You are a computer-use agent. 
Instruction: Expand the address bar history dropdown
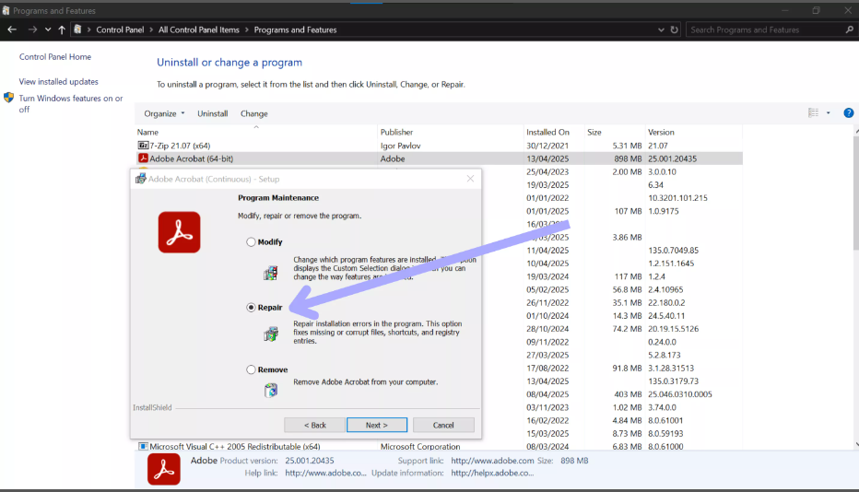point(661,29)
